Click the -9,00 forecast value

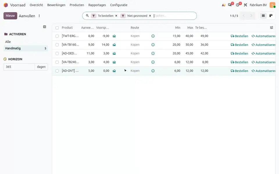click(106, 36)
